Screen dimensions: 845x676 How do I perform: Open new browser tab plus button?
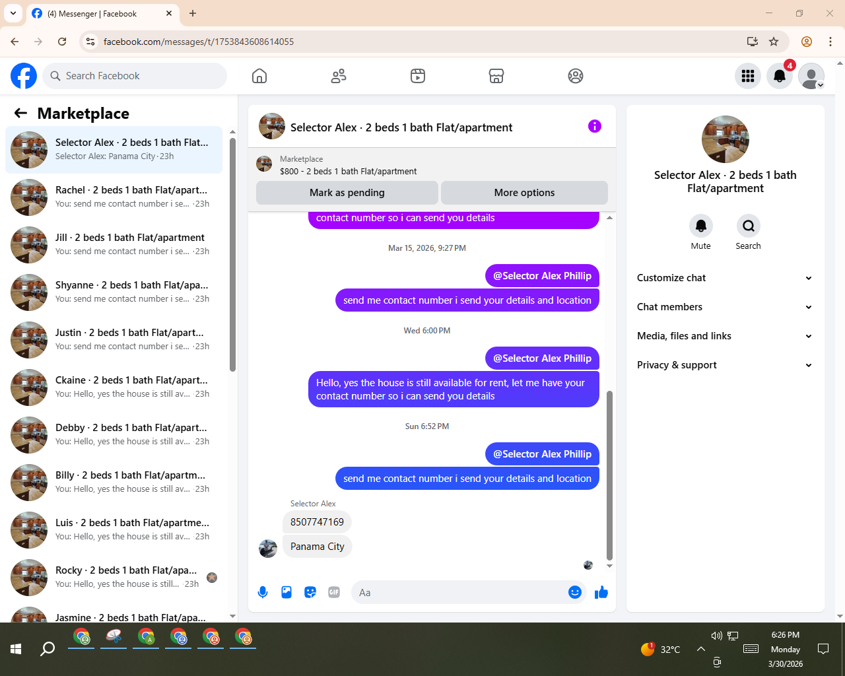[193, 13]
